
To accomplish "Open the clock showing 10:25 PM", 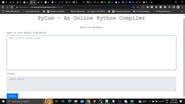I will click(174, 101).
